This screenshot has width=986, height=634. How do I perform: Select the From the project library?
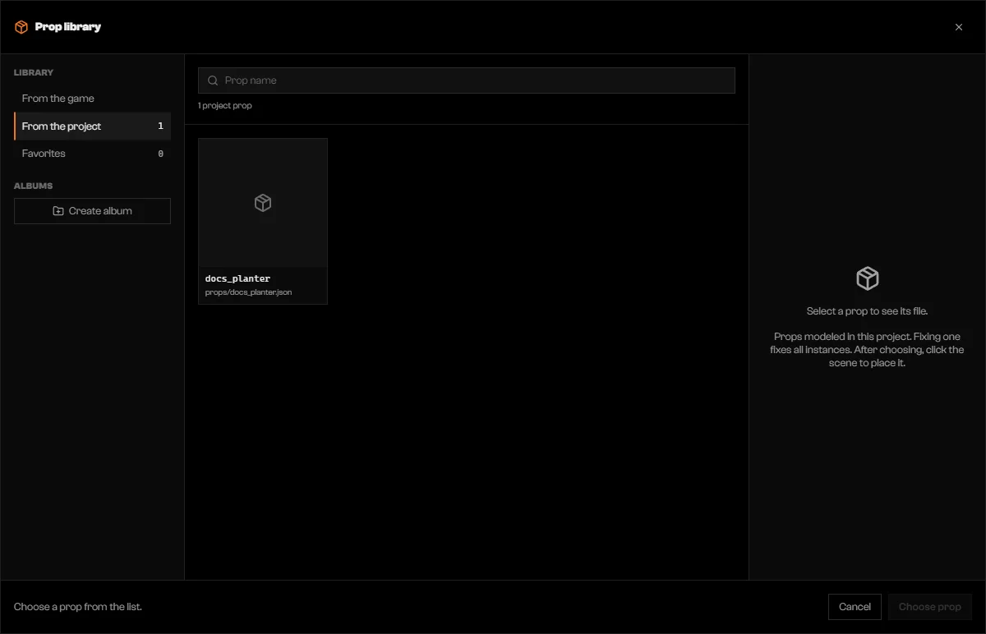coord(92,126)
